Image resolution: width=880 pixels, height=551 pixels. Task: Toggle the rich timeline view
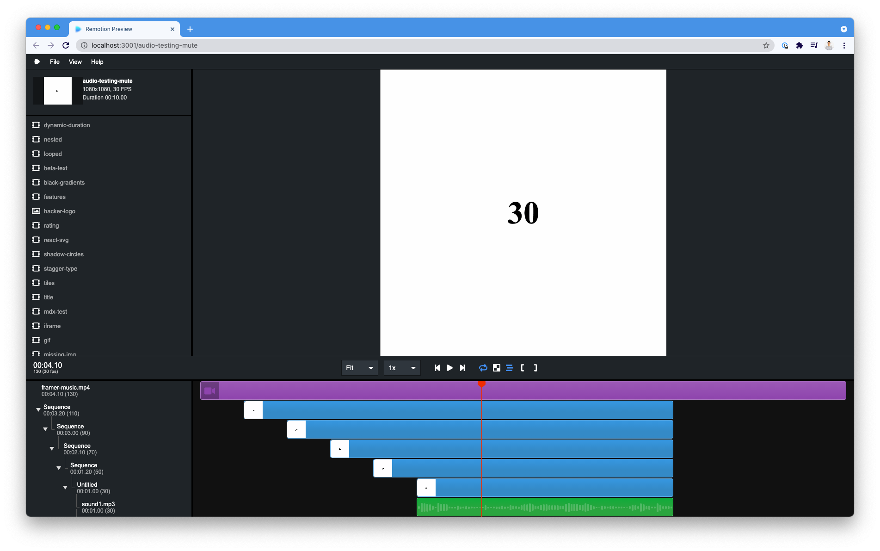509,368
